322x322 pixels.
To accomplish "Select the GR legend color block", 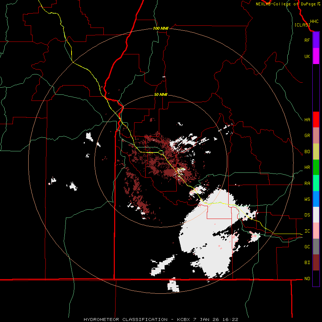I will point(316,135).
